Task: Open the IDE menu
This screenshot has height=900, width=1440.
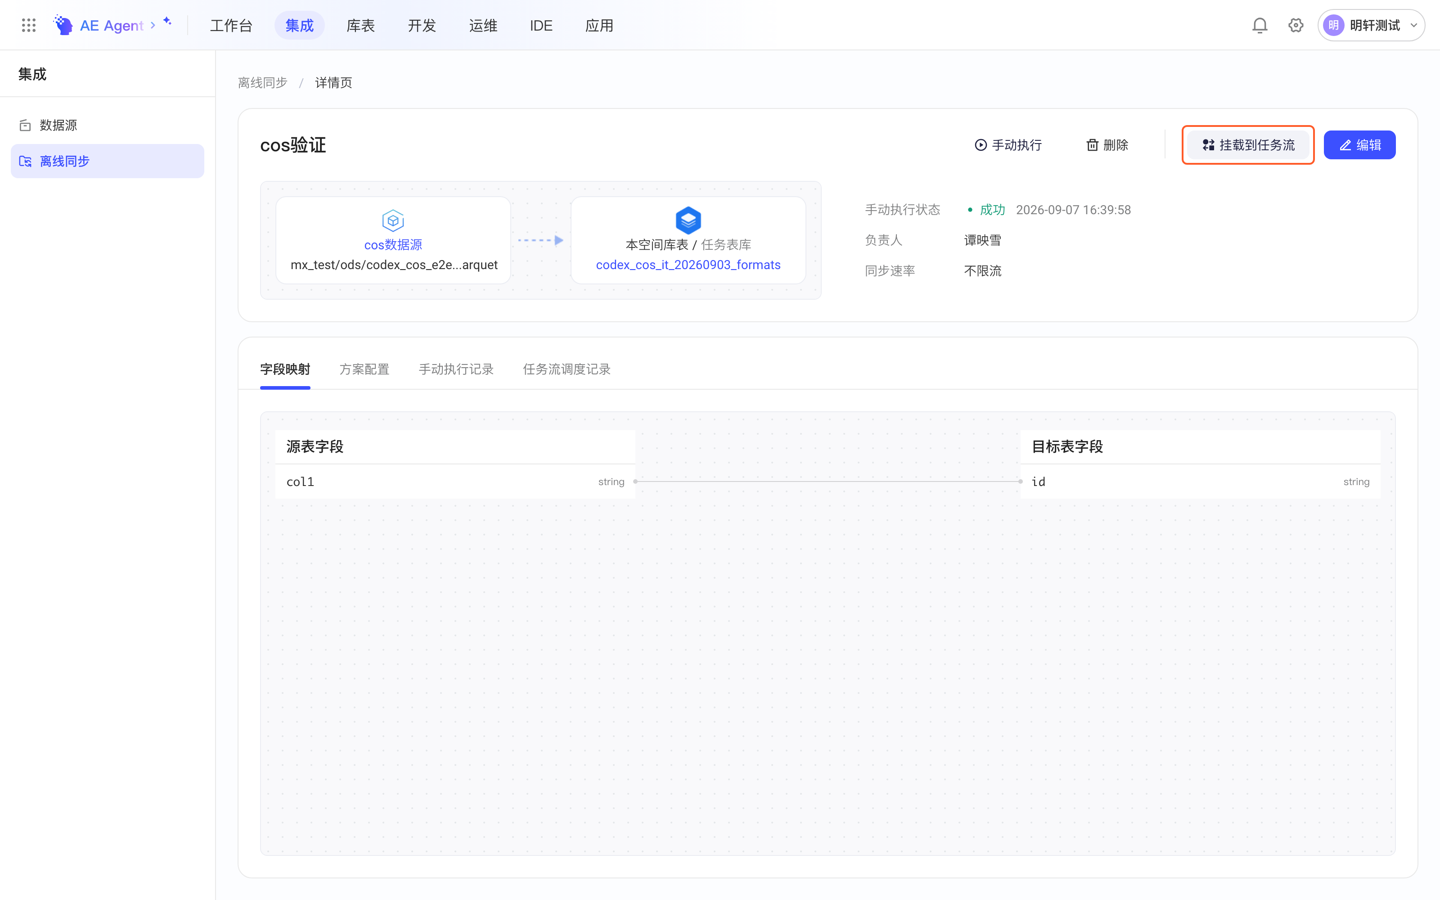Action: pos(541,25)
